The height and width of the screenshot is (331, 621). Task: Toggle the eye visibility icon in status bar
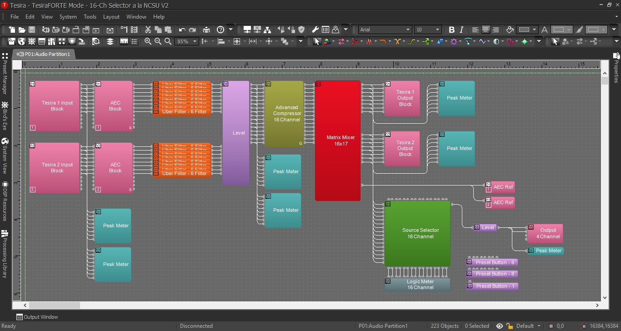pyautogui.click(x=500, y=326)
